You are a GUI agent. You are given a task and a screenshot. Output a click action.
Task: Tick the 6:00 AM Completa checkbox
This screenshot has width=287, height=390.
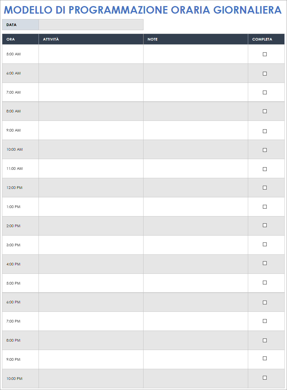[265, 74]
